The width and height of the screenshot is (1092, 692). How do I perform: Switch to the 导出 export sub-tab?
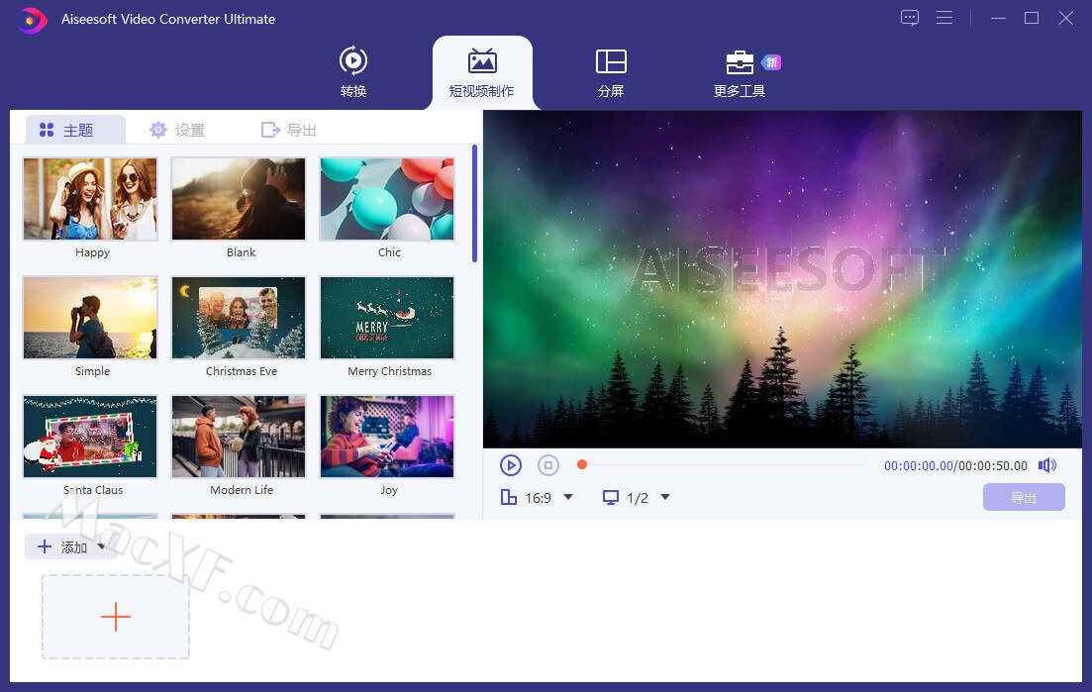(288, 130)
